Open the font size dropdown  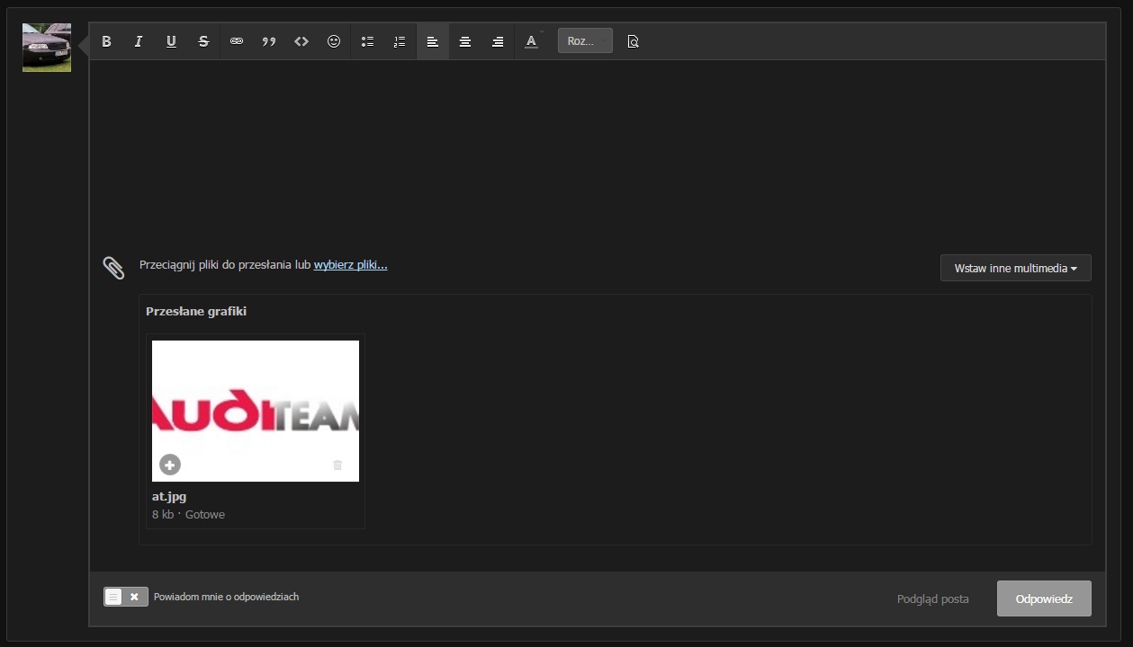tap(585, 41)
